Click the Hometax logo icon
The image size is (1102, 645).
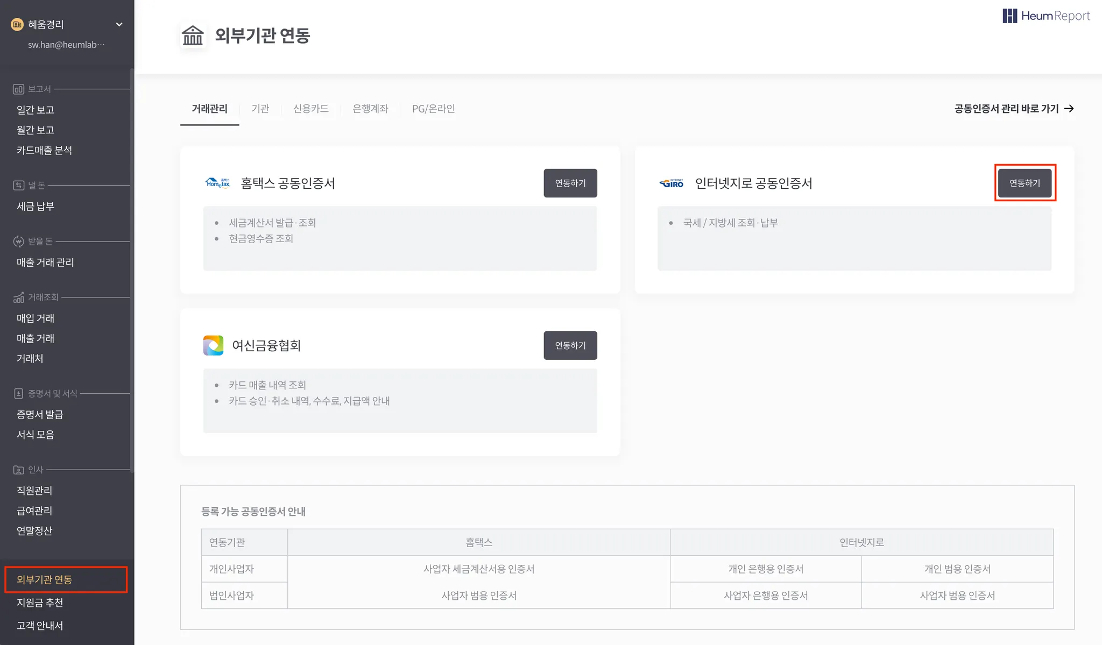(x=217, y=183)
